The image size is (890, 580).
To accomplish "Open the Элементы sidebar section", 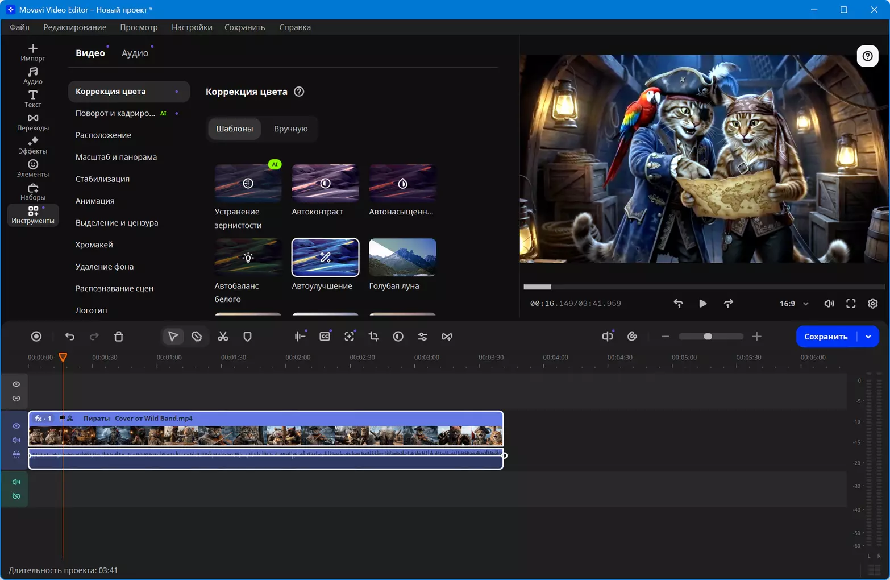I will click(x=33, y=169).
